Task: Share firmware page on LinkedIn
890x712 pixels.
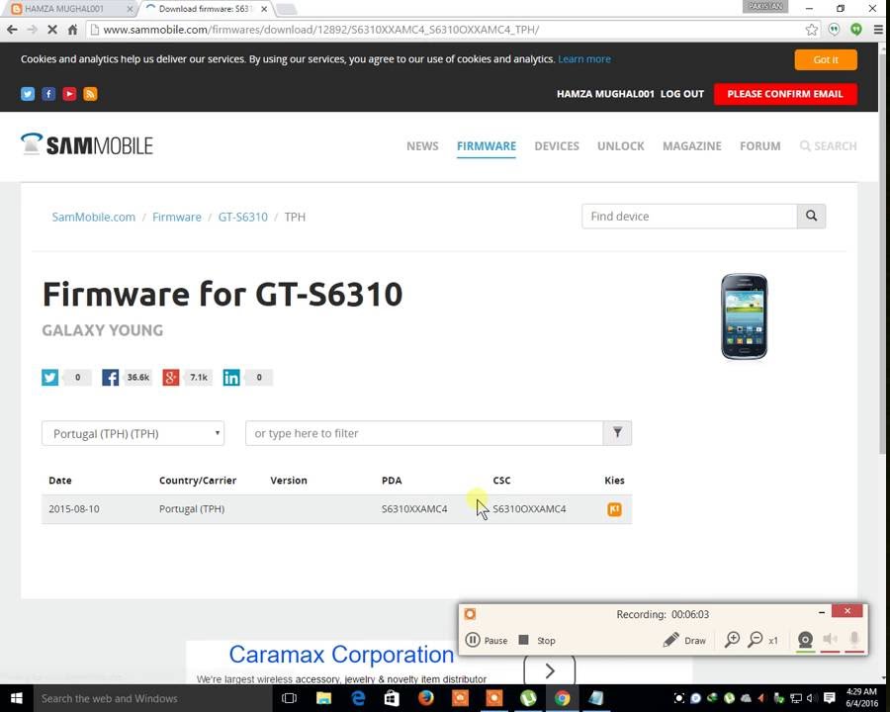Action: (231, 377)
